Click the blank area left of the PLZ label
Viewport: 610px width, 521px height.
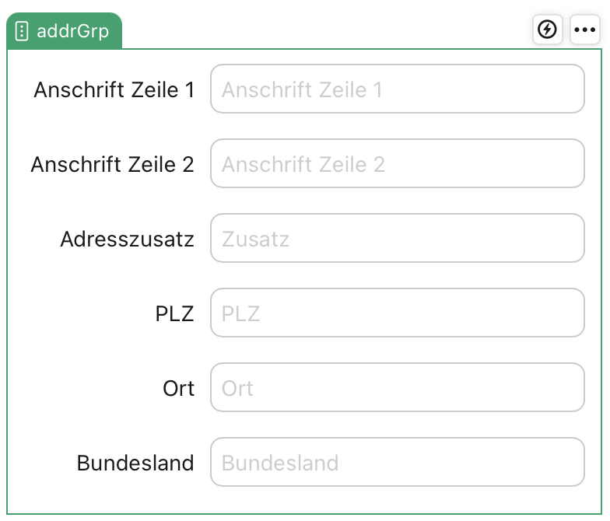pos(78,313)
